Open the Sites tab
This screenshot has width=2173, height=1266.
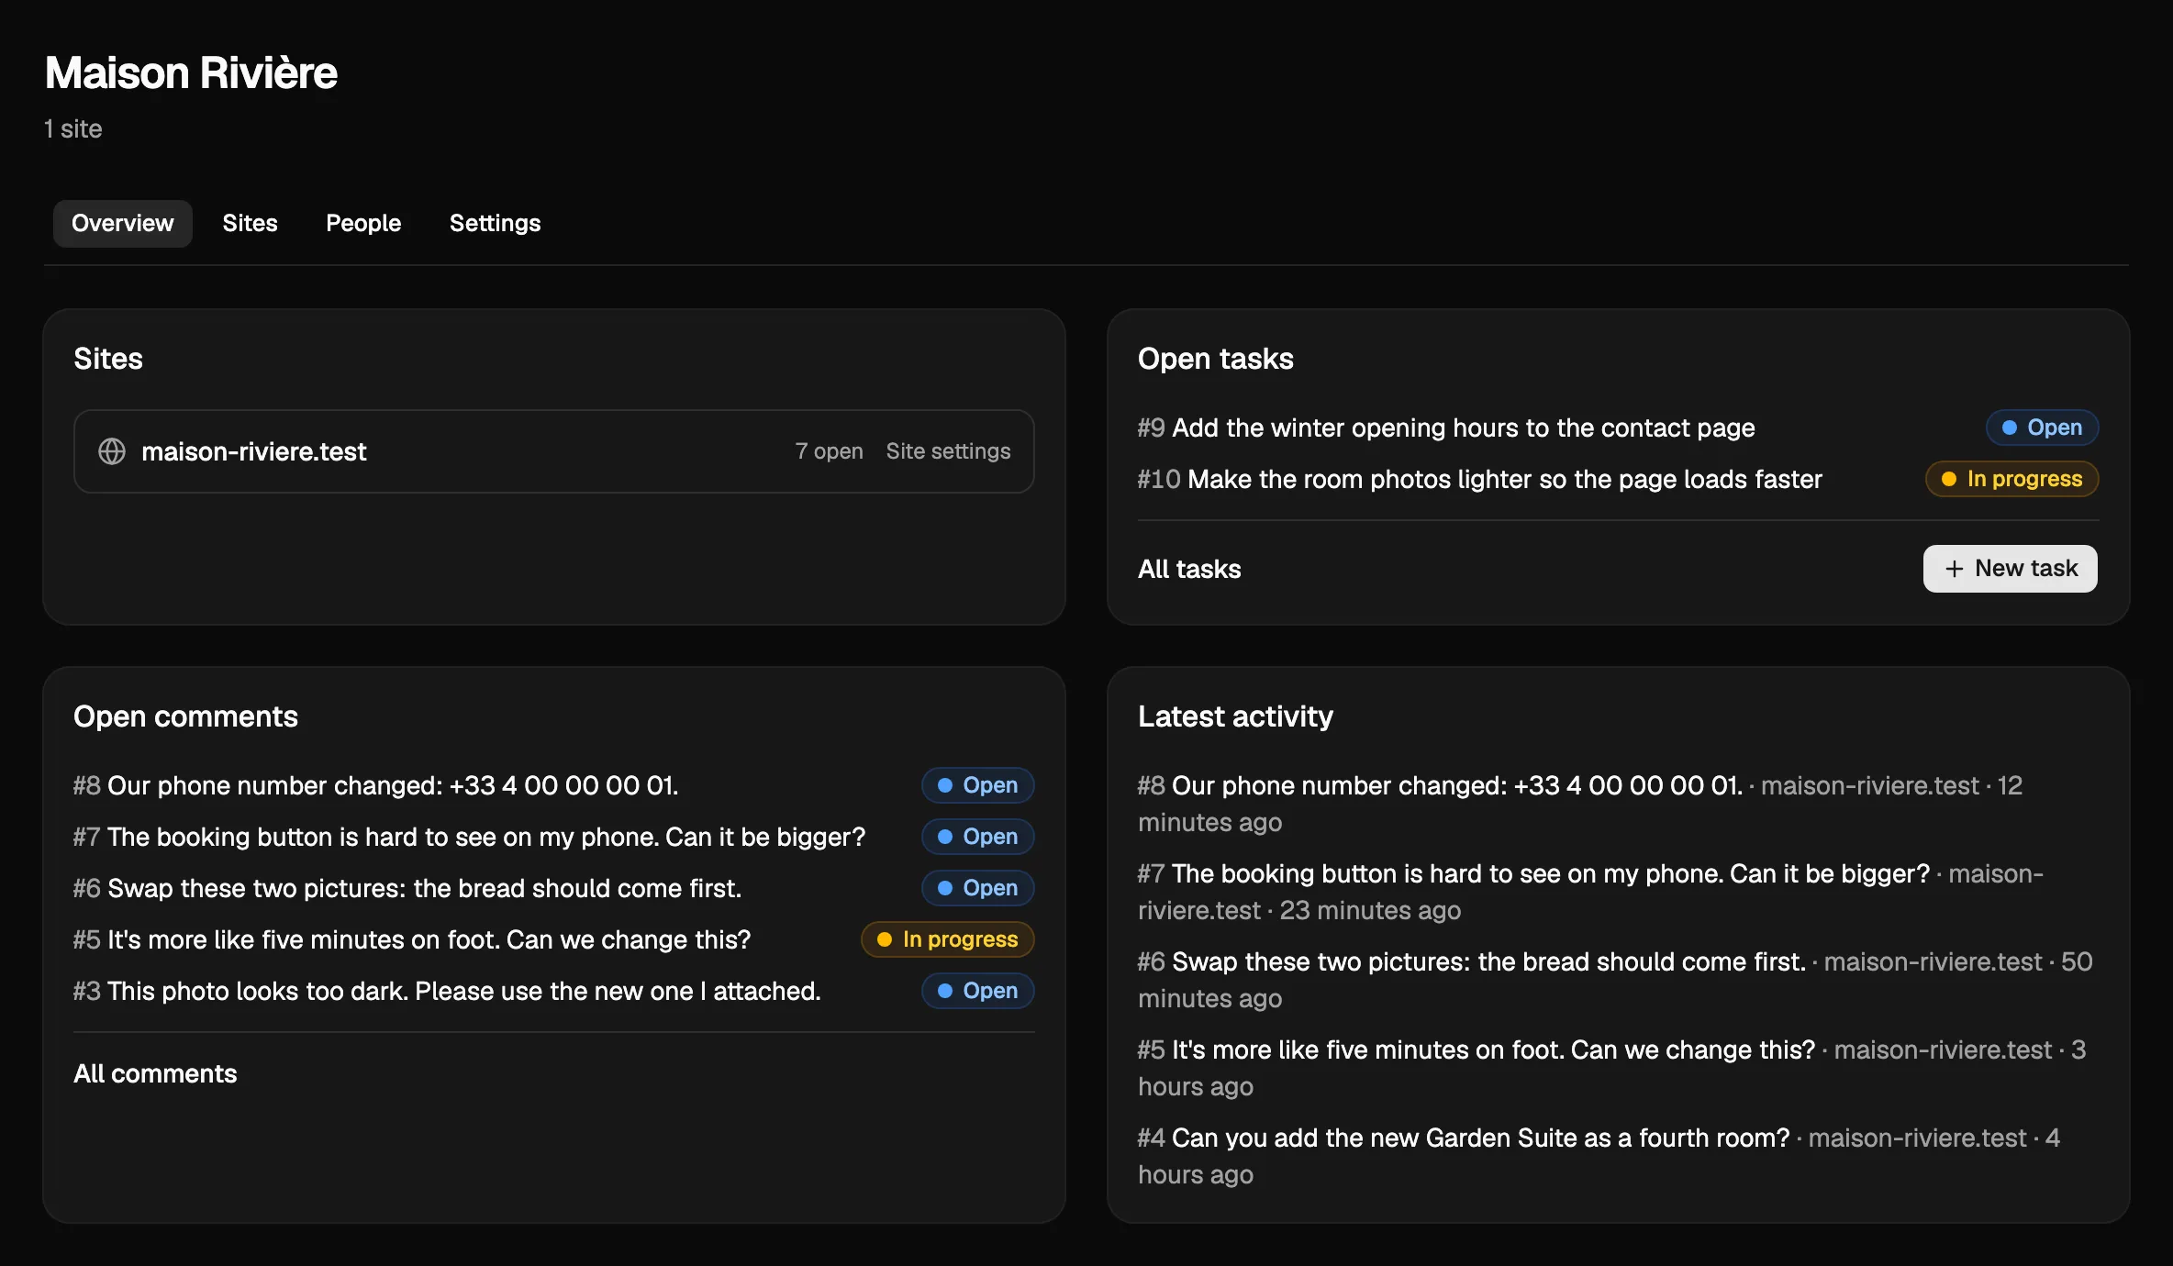click(250, 223)
